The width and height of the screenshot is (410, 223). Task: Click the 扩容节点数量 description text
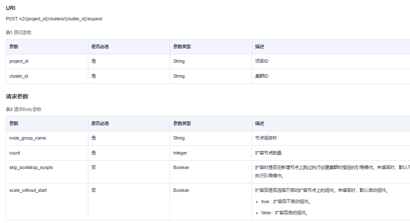tap(269, 153)
